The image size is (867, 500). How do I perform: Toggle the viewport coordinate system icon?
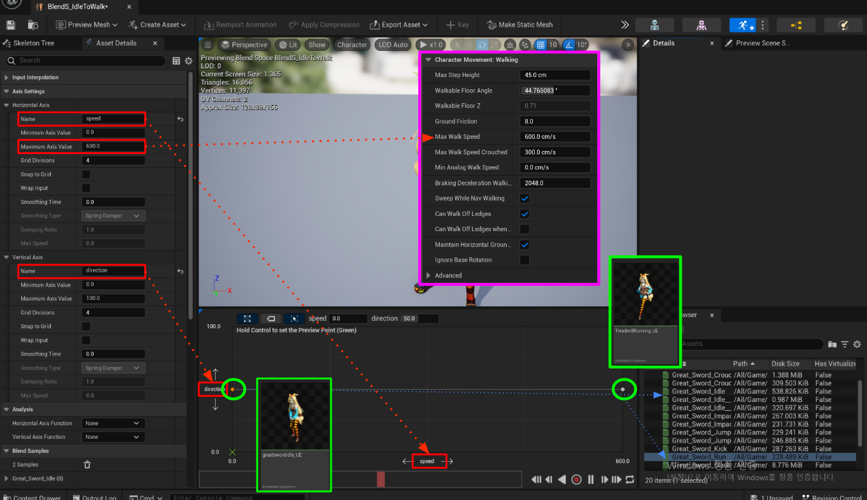[x=511, y=45]
